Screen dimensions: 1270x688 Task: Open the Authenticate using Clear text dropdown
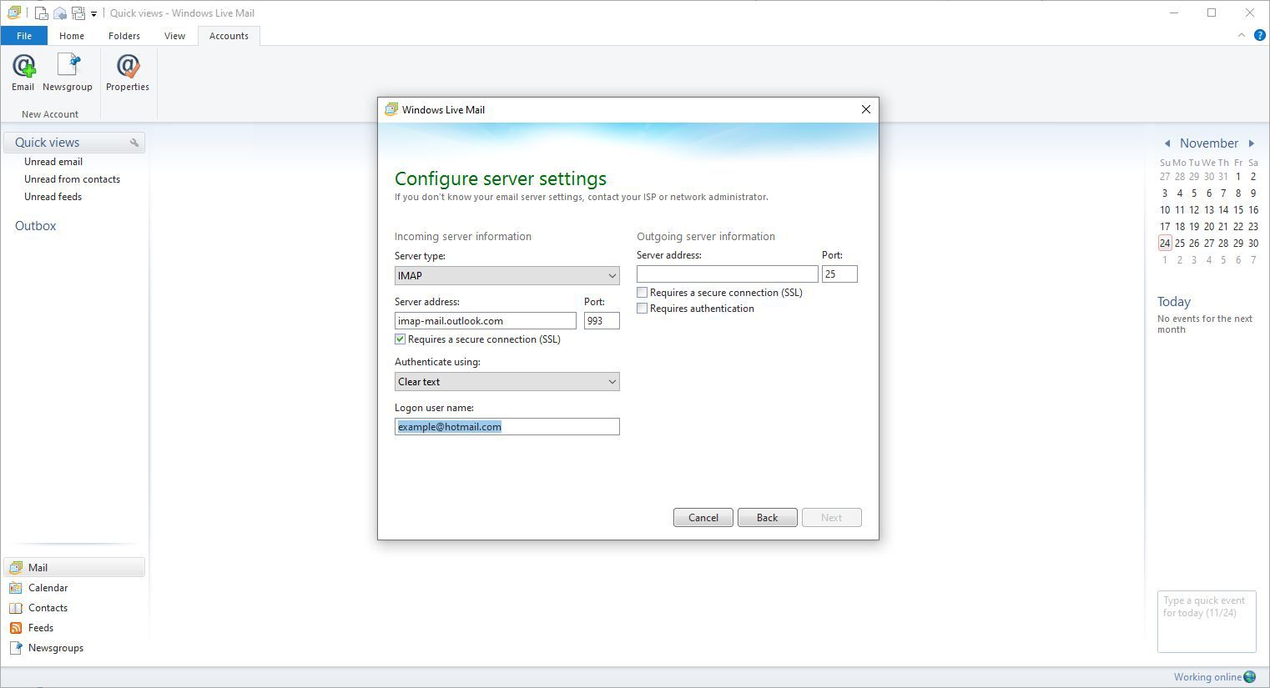pyautogui.click(x=507, y=382)
